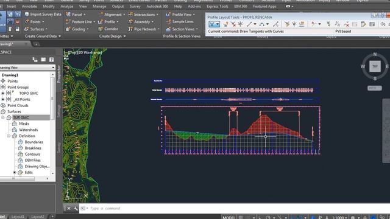Viewport: 390px width, 219px height.
Task: Click the Delete PVI icon
Action: [x=233, y=24]
